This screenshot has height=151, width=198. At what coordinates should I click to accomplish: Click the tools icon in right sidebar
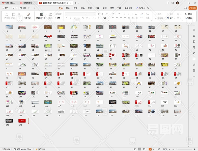(194, 53)
